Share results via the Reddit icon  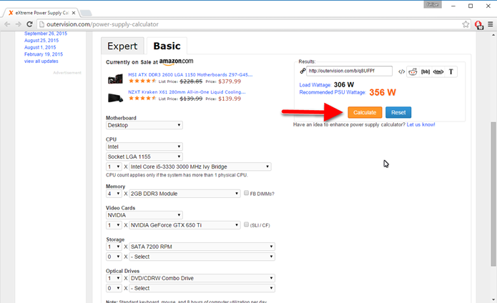click(x=413, y=72)
